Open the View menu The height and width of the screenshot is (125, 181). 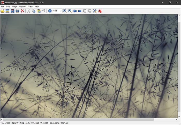tap(30, 6)
